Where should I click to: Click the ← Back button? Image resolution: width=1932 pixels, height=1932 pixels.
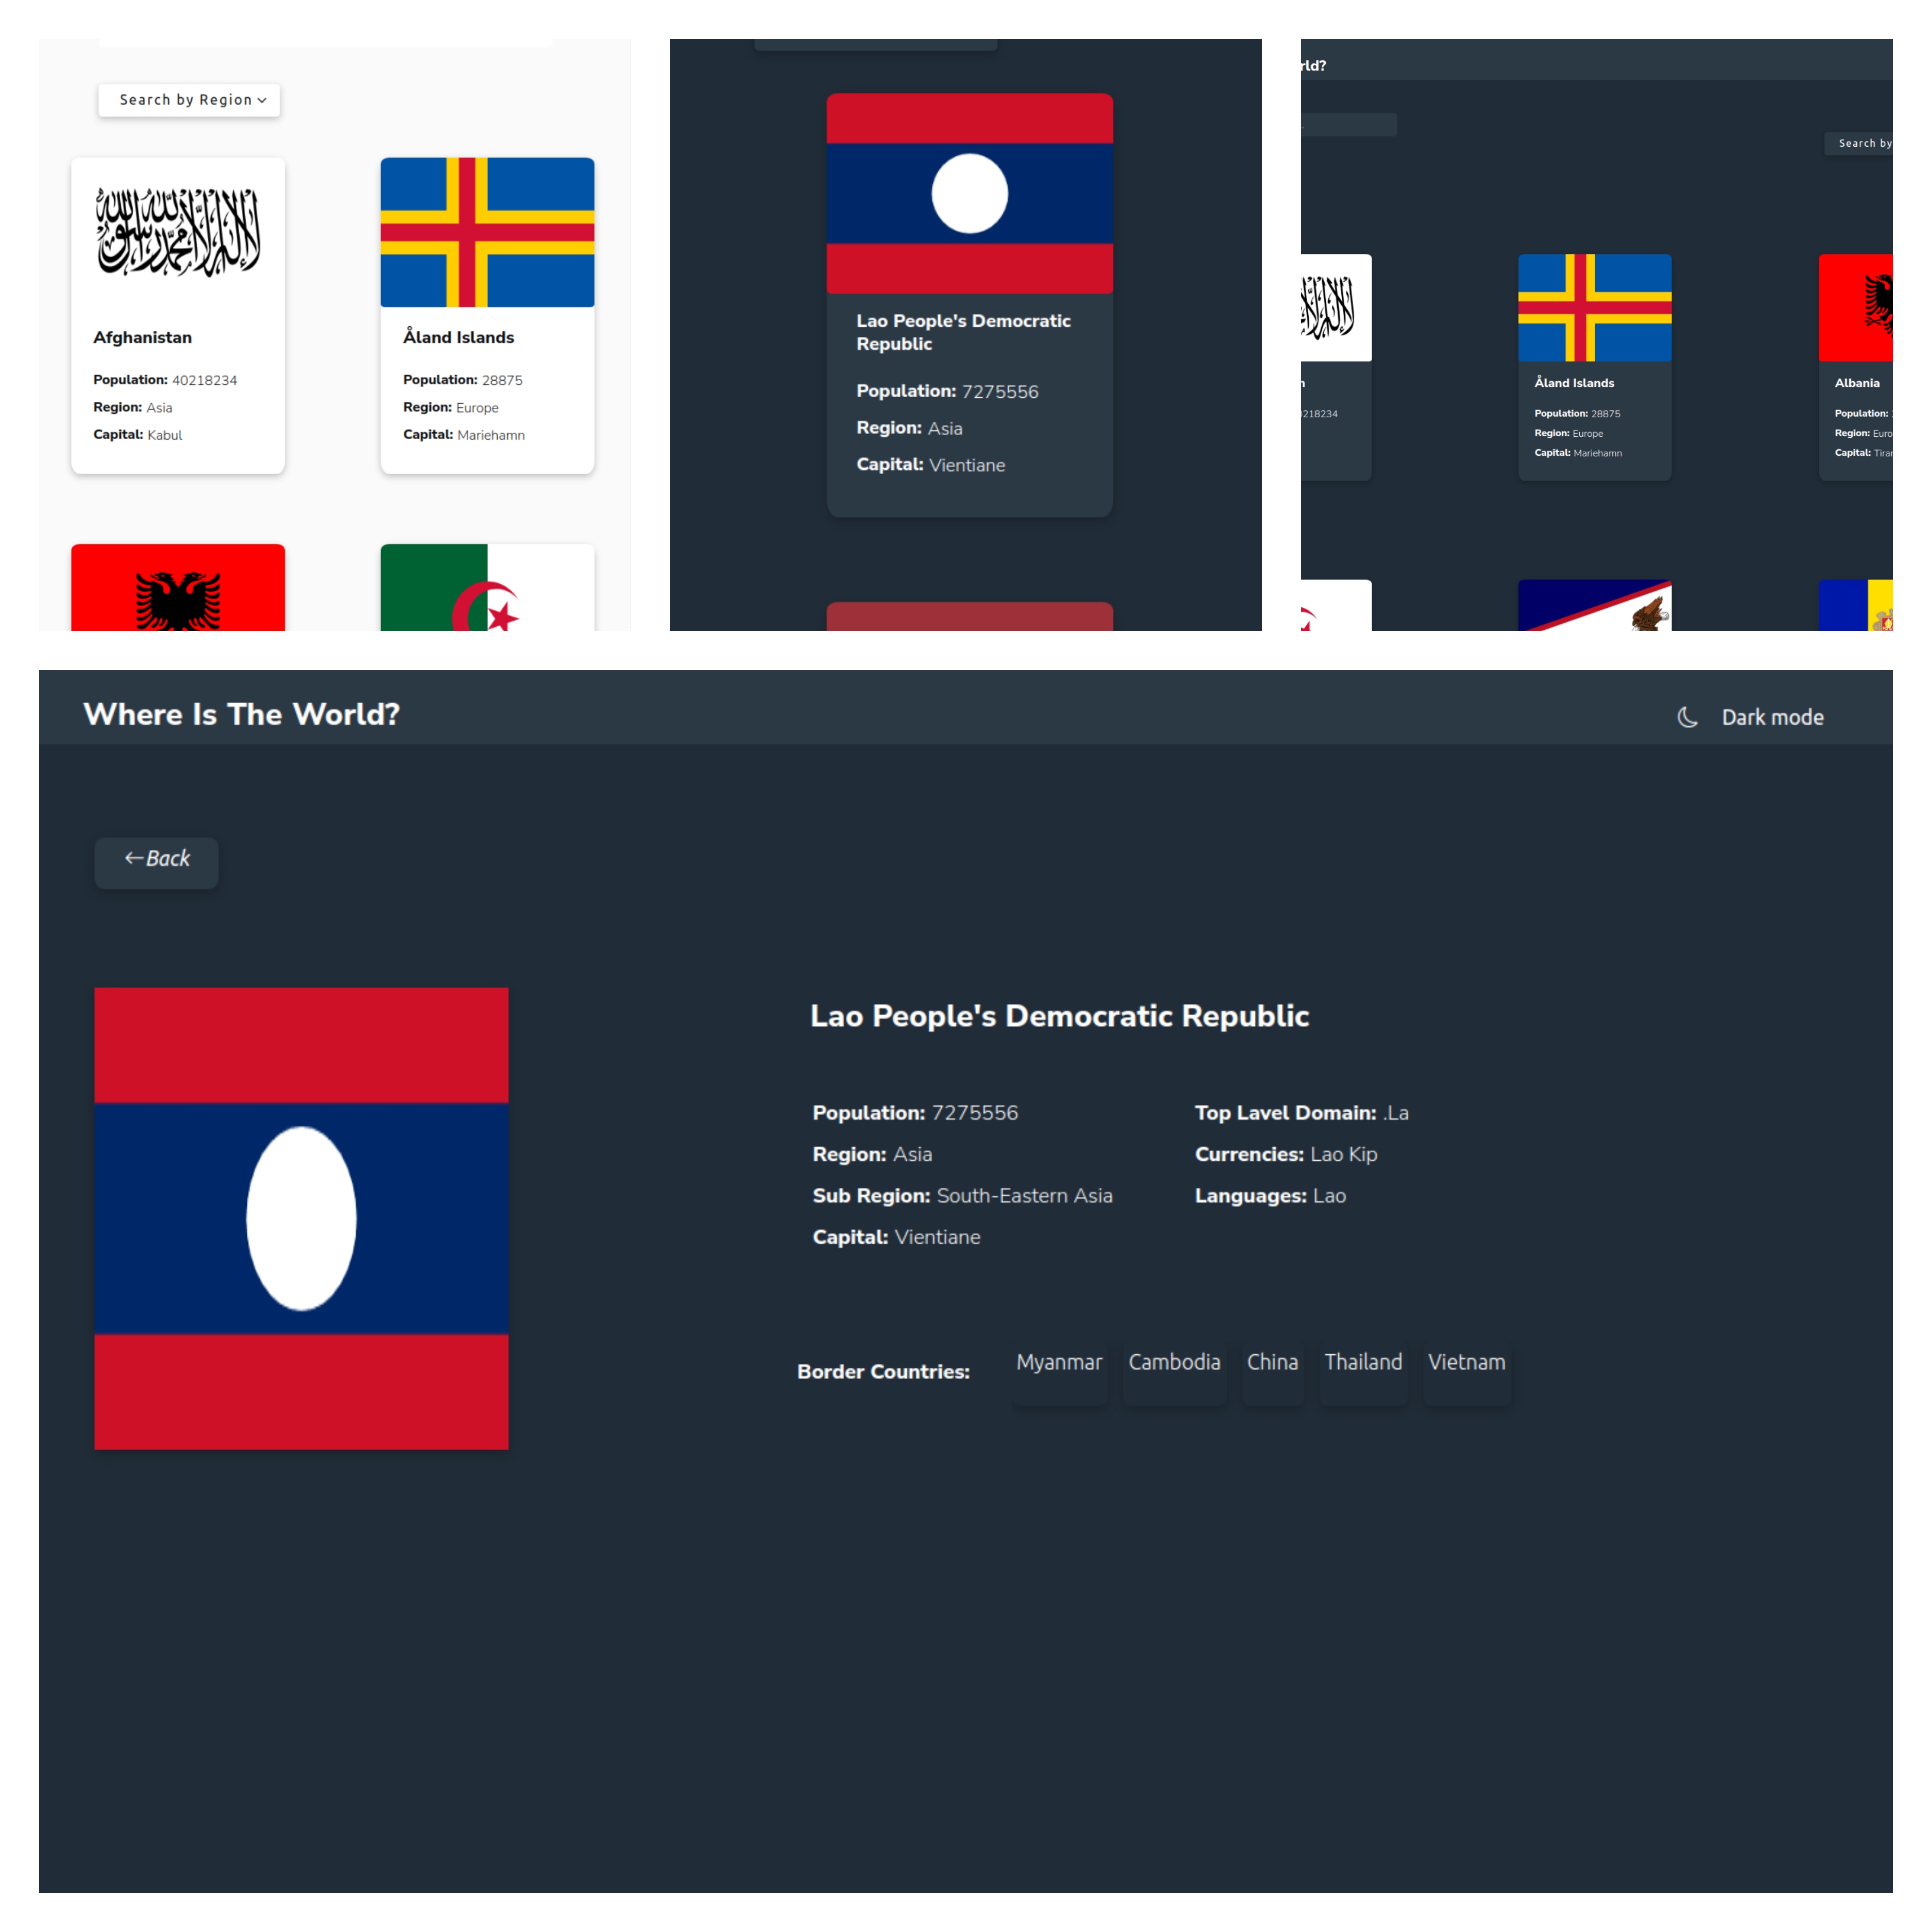(x=157, y=858)
